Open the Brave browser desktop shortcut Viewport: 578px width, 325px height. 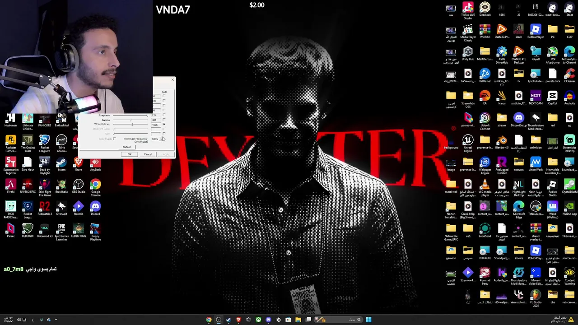pyautogui.click(x=79, y=164)
